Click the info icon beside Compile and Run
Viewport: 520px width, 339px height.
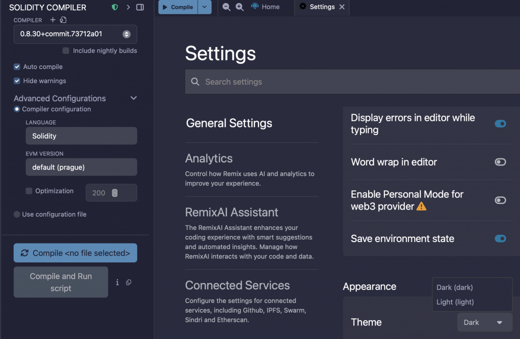pyautogui.click(x=117, y=282)
